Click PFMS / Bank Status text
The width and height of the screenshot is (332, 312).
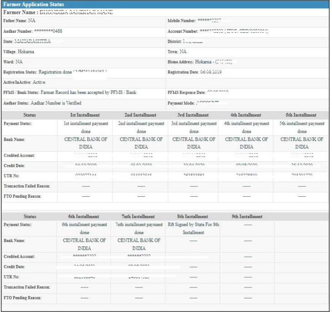(70, 92)
